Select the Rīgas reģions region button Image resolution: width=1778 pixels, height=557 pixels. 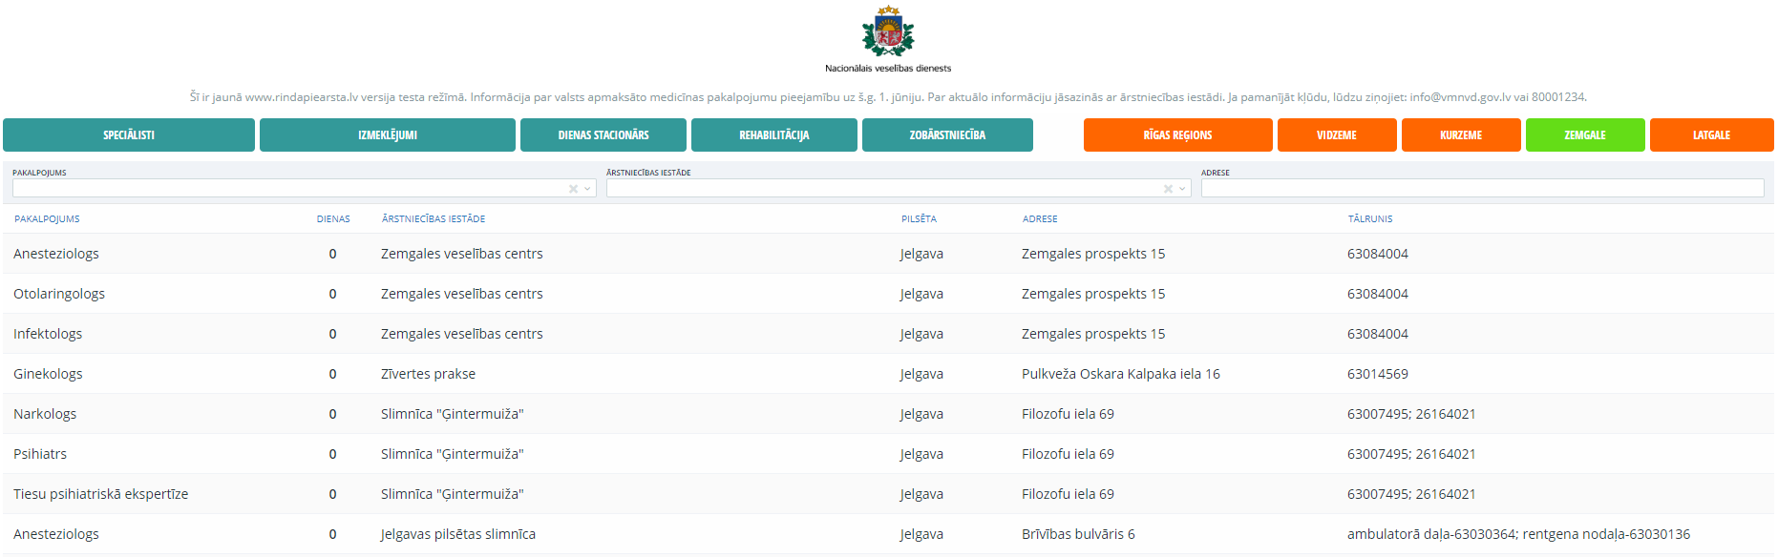click(x=1177, y=135)
